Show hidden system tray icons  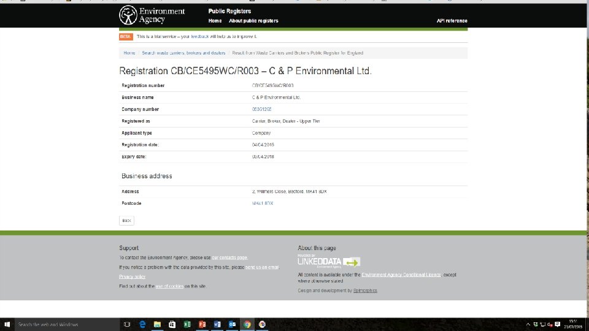point(528,324)
